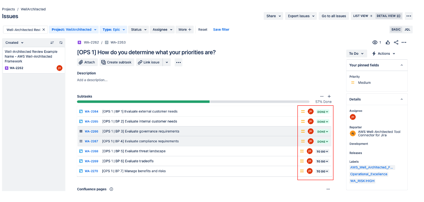Click the Create subtask button

[x=117, y=62]
